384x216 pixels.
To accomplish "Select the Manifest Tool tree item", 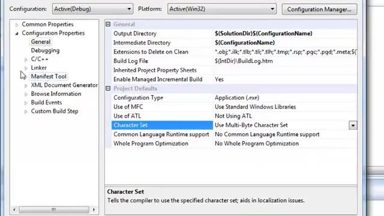I will click(x=49, y=76).
